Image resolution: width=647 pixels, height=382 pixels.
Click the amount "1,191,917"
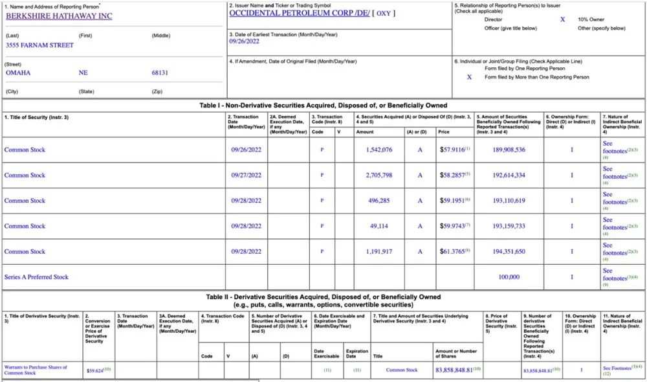(379, 251)
